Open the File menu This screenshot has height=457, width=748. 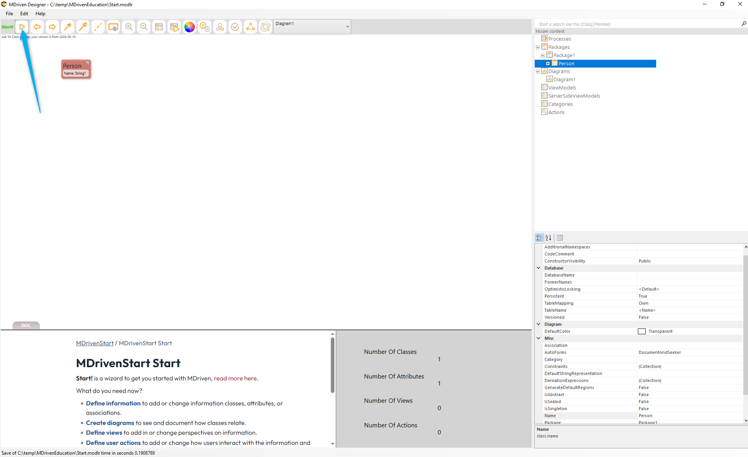click(9, 14)
